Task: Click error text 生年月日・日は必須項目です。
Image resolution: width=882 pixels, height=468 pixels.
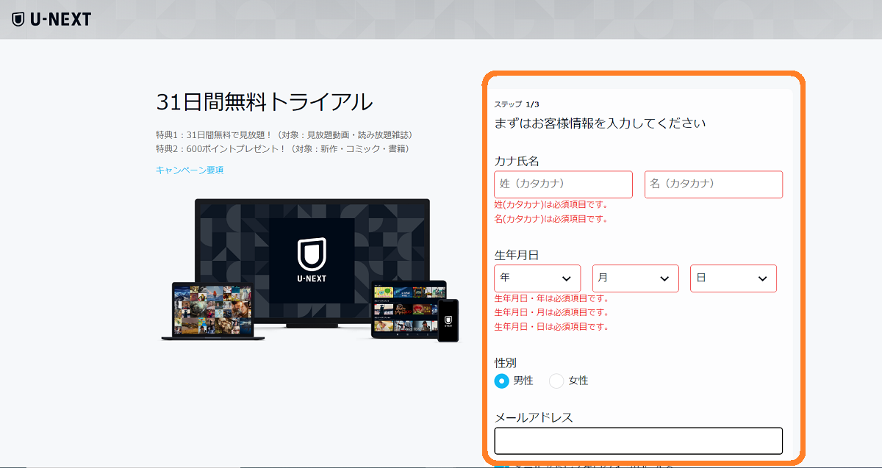Action: 552,327
